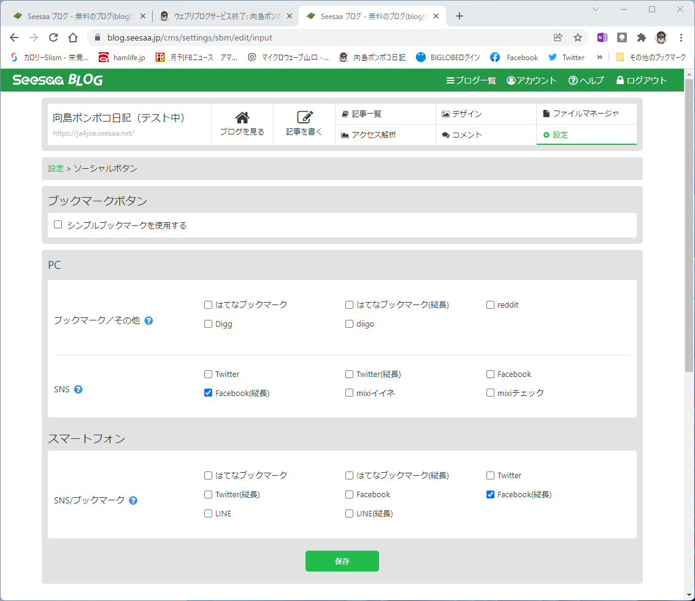
Task: Enable シンプルブックマークを使用する checkbox
Action: pos(58,225)
